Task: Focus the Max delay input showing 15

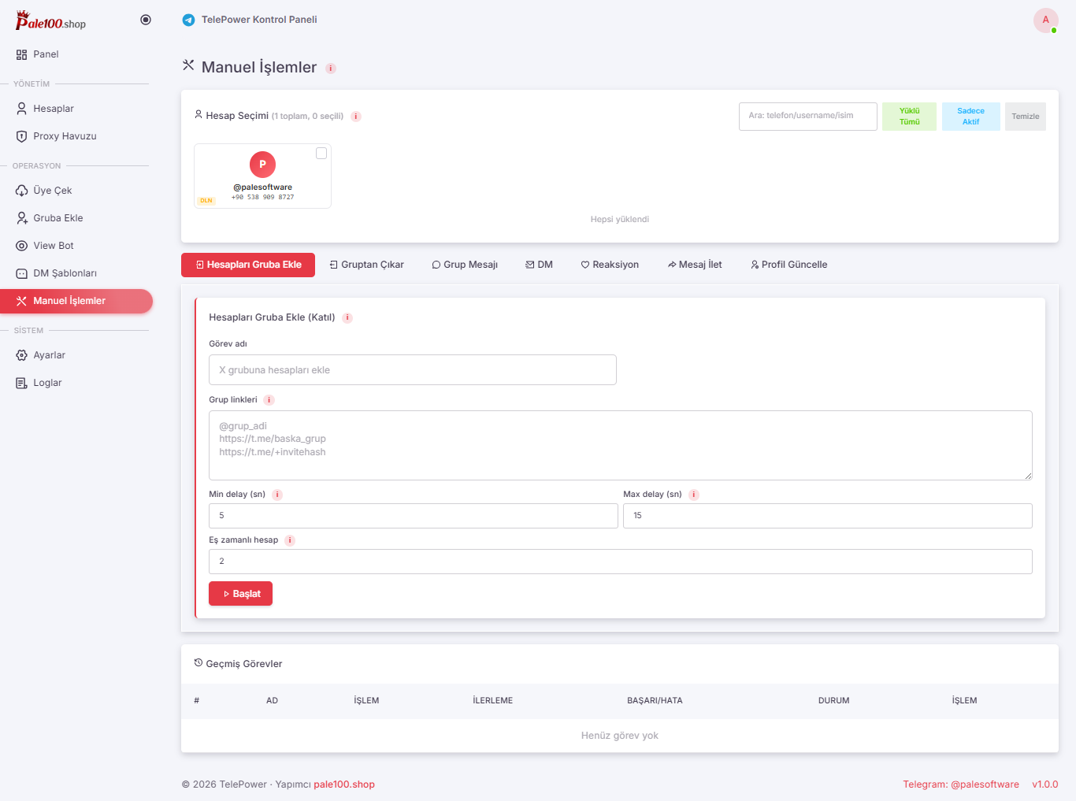Action: coord(828,516)
